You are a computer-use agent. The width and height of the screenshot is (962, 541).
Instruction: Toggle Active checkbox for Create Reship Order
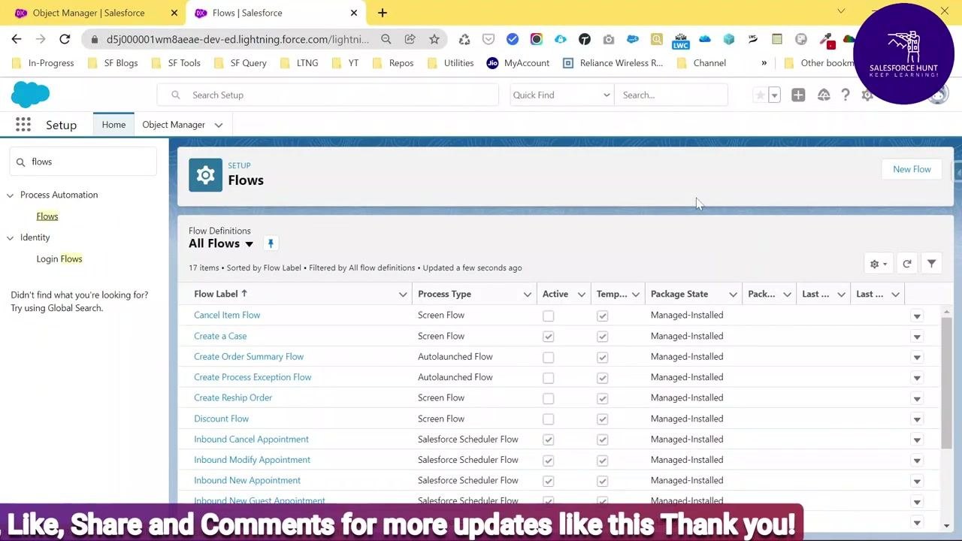click(x=549, y=398)
